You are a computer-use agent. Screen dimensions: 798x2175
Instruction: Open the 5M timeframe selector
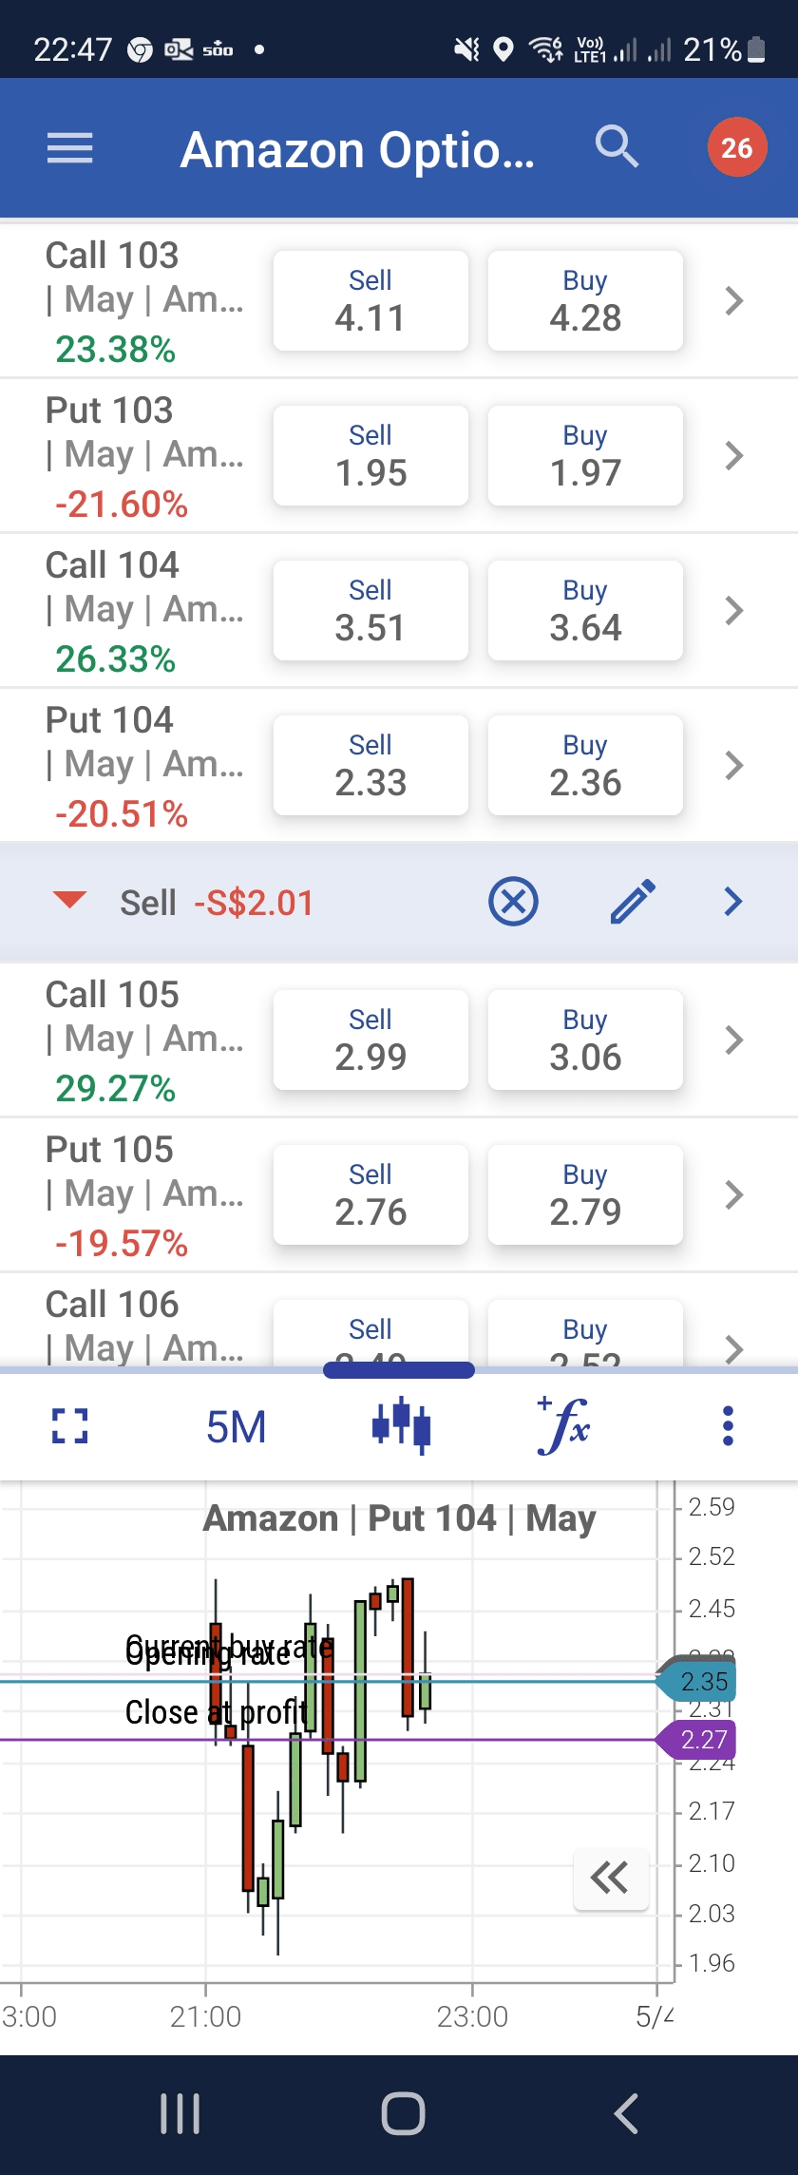[236, 1426]
